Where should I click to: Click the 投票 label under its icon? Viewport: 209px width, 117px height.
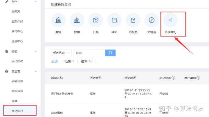tap(77, 32)
